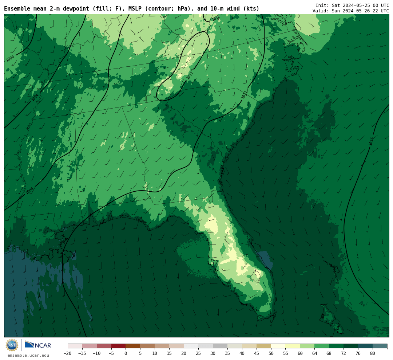Image resolution: width=393 pixels, height=360 pixels.
Task: Click the colorbar tick label 64
Action: click(x=315, y=353)
